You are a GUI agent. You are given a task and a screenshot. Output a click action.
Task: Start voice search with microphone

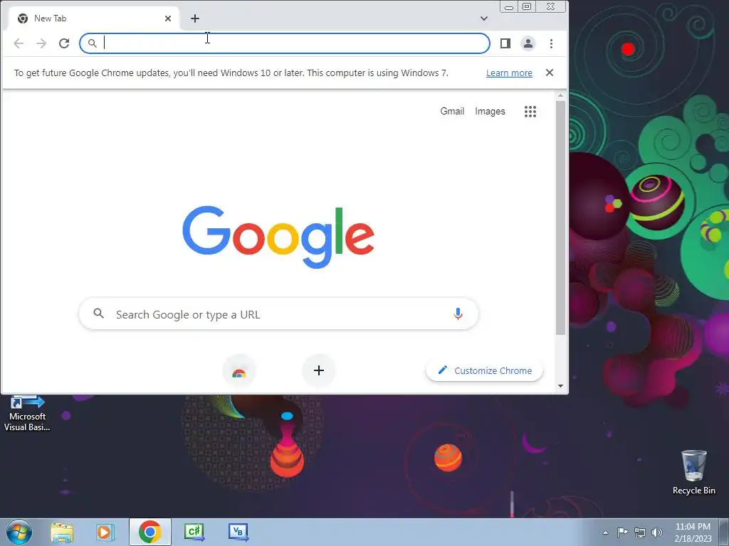point(458,314)
